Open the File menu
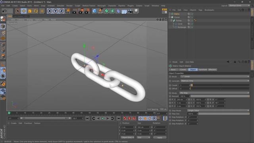Screen dimensions: 254x143 pos(3,6)
